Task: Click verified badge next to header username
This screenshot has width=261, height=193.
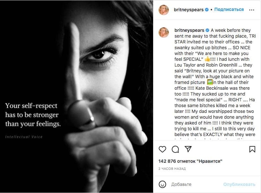Action: pyautogui.click(x=207, y=10)
